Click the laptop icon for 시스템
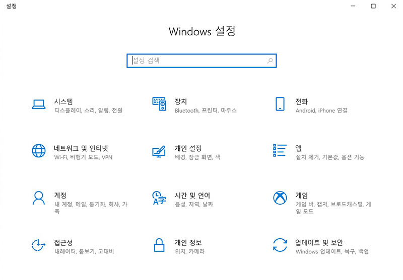 (39, 105)
